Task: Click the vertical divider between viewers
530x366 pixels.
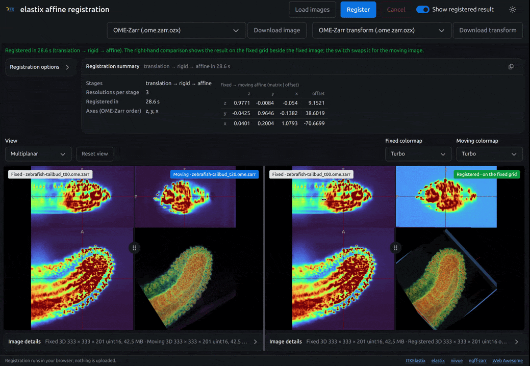Action: (264, 258)
